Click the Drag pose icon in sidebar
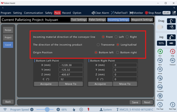This screenshot has height=112, width=177. (160, 78)
